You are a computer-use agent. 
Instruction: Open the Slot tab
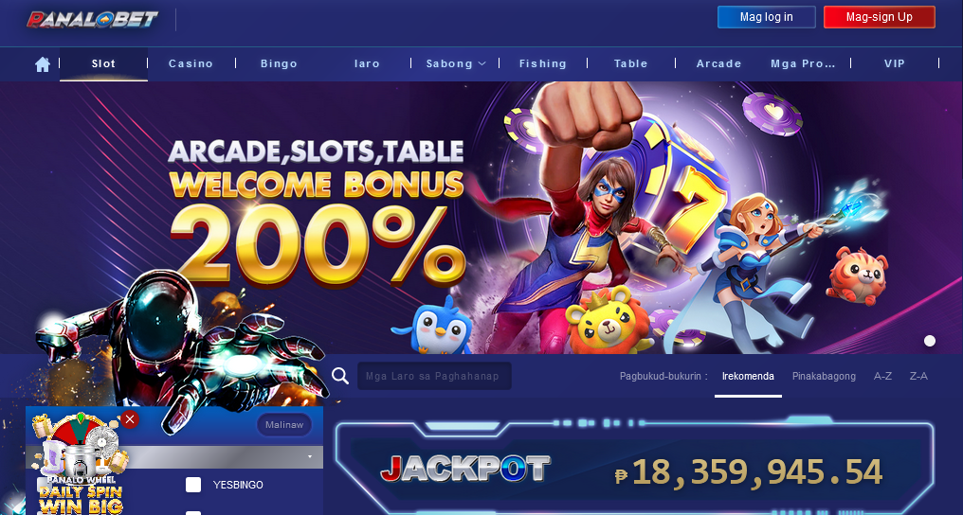point(104,63)
